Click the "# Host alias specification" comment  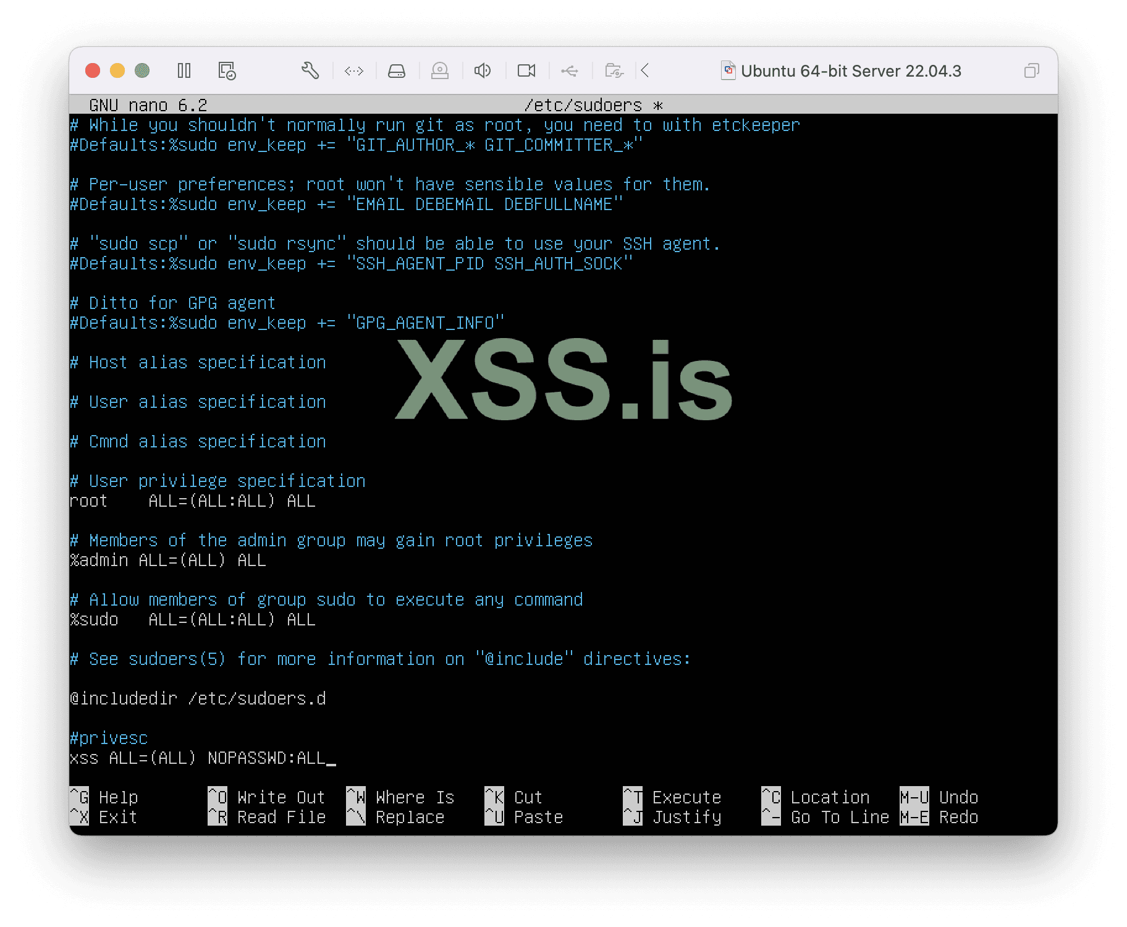tap(198, 362)
